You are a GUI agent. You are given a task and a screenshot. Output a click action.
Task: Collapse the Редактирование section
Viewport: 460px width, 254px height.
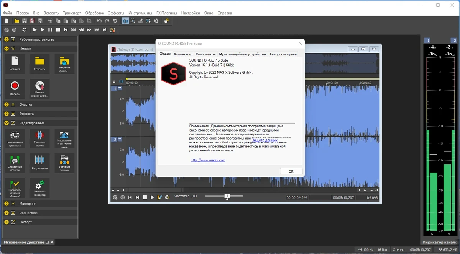(7, 123)
